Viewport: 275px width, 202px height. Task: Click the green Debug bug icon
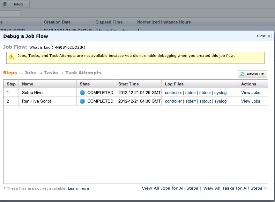(5, 4)
